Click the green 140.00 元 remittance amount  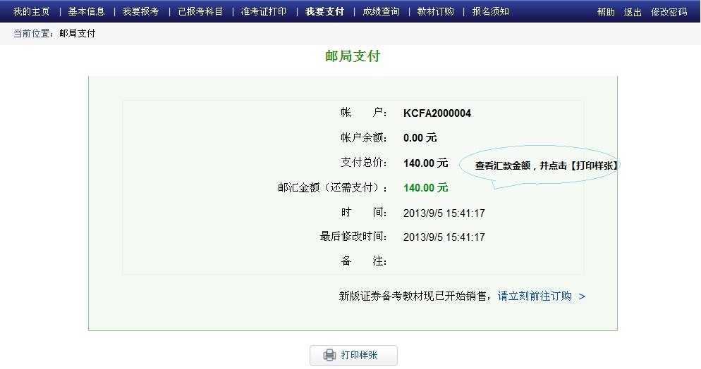(425, 188)
